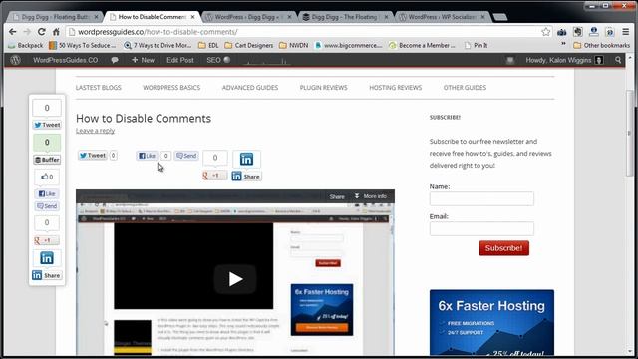This screenshot has width=638, height=359.
Task: Click the LinkedIn Share button below the title
Action: (246, 177)
